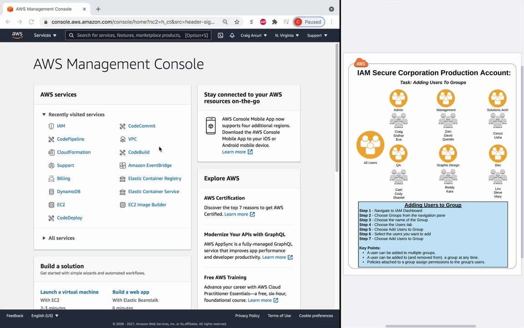Click the EC2 chip icon
Screen dimensions: 524x328
click(51, 205)
